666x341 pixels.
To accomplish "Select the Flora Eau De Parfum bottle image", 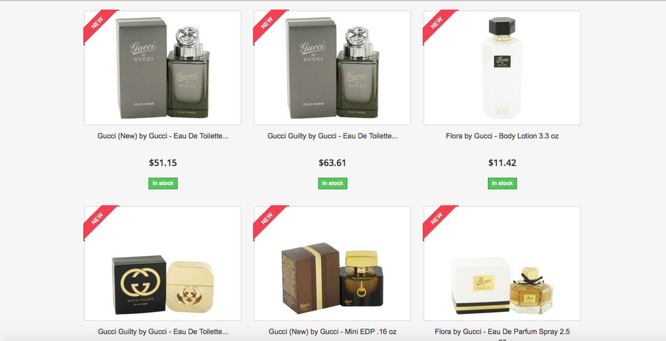I will (502, 264).
